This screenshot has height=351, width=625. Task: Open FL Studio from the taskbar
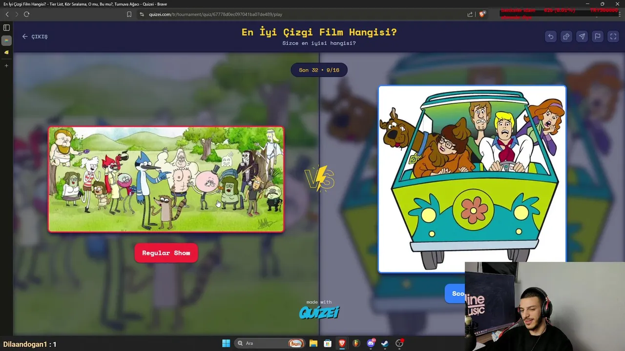[x=356, y=343]
